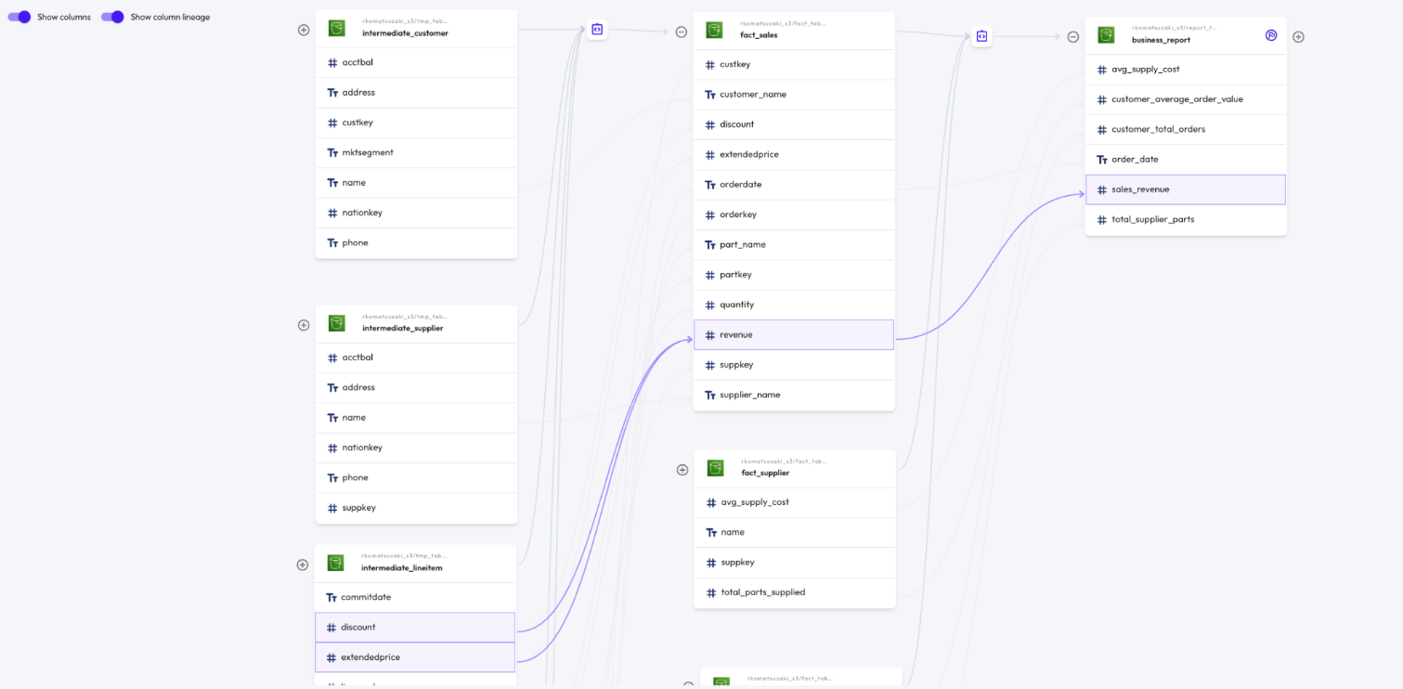Disable the Show columns toggle
The image size is (1403, 689).
click(20, 17)
